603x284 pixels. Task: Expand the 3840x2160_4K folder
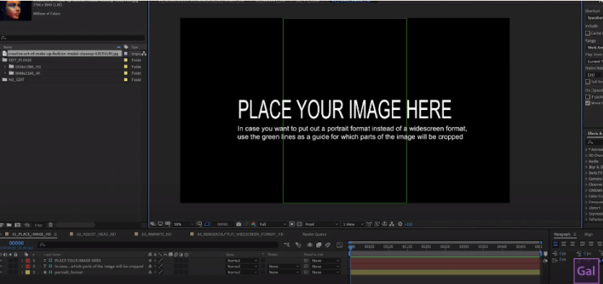click(5, 73)
